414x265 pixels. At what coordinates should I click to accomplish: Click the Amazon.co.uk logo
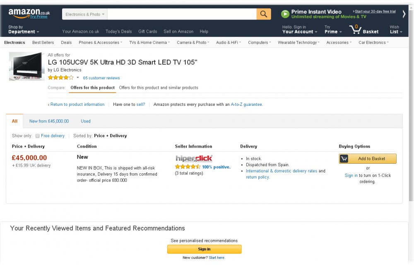tap(29, 14)
